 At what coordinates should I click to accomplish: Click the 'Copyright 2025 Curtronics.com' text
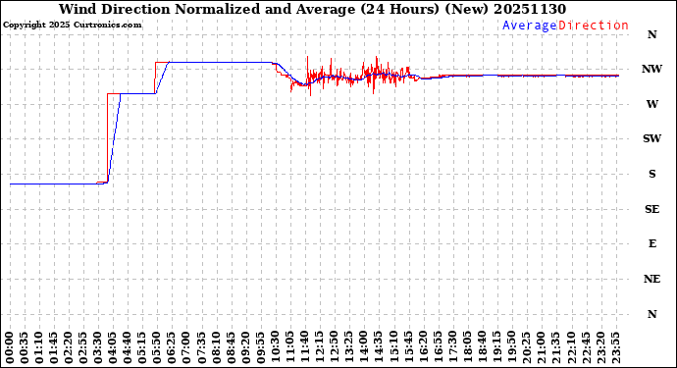point(72,25)
